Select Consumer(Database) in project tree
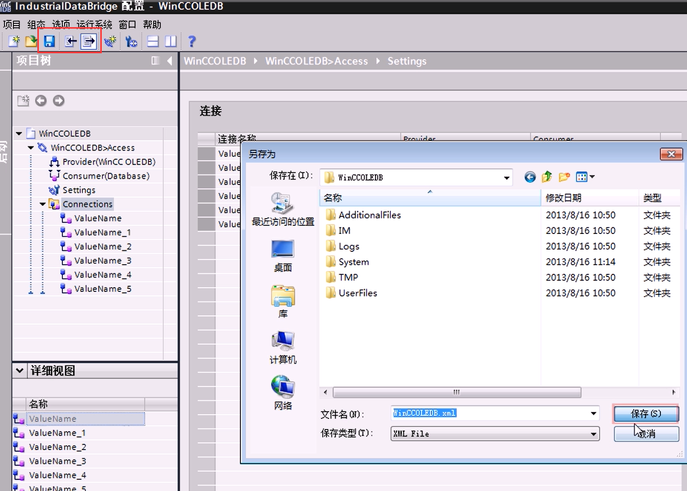Screen dimensions: 687x491 pyautogui.click(x=106, y=176)
